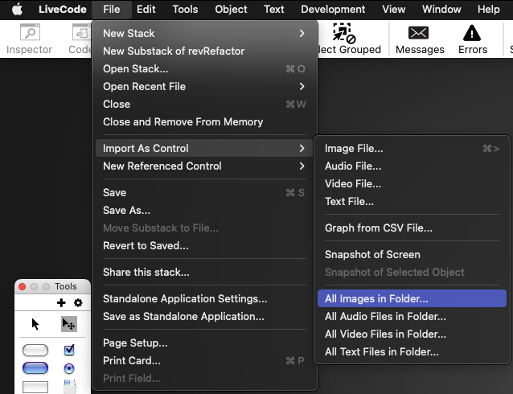Select the Run (browse) arrow tool
This screenshot has height=394, width=513.
(x=35, y=324)
